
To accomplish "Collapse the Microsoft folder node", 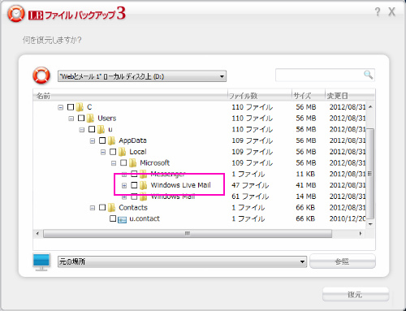I will point(114,163).
